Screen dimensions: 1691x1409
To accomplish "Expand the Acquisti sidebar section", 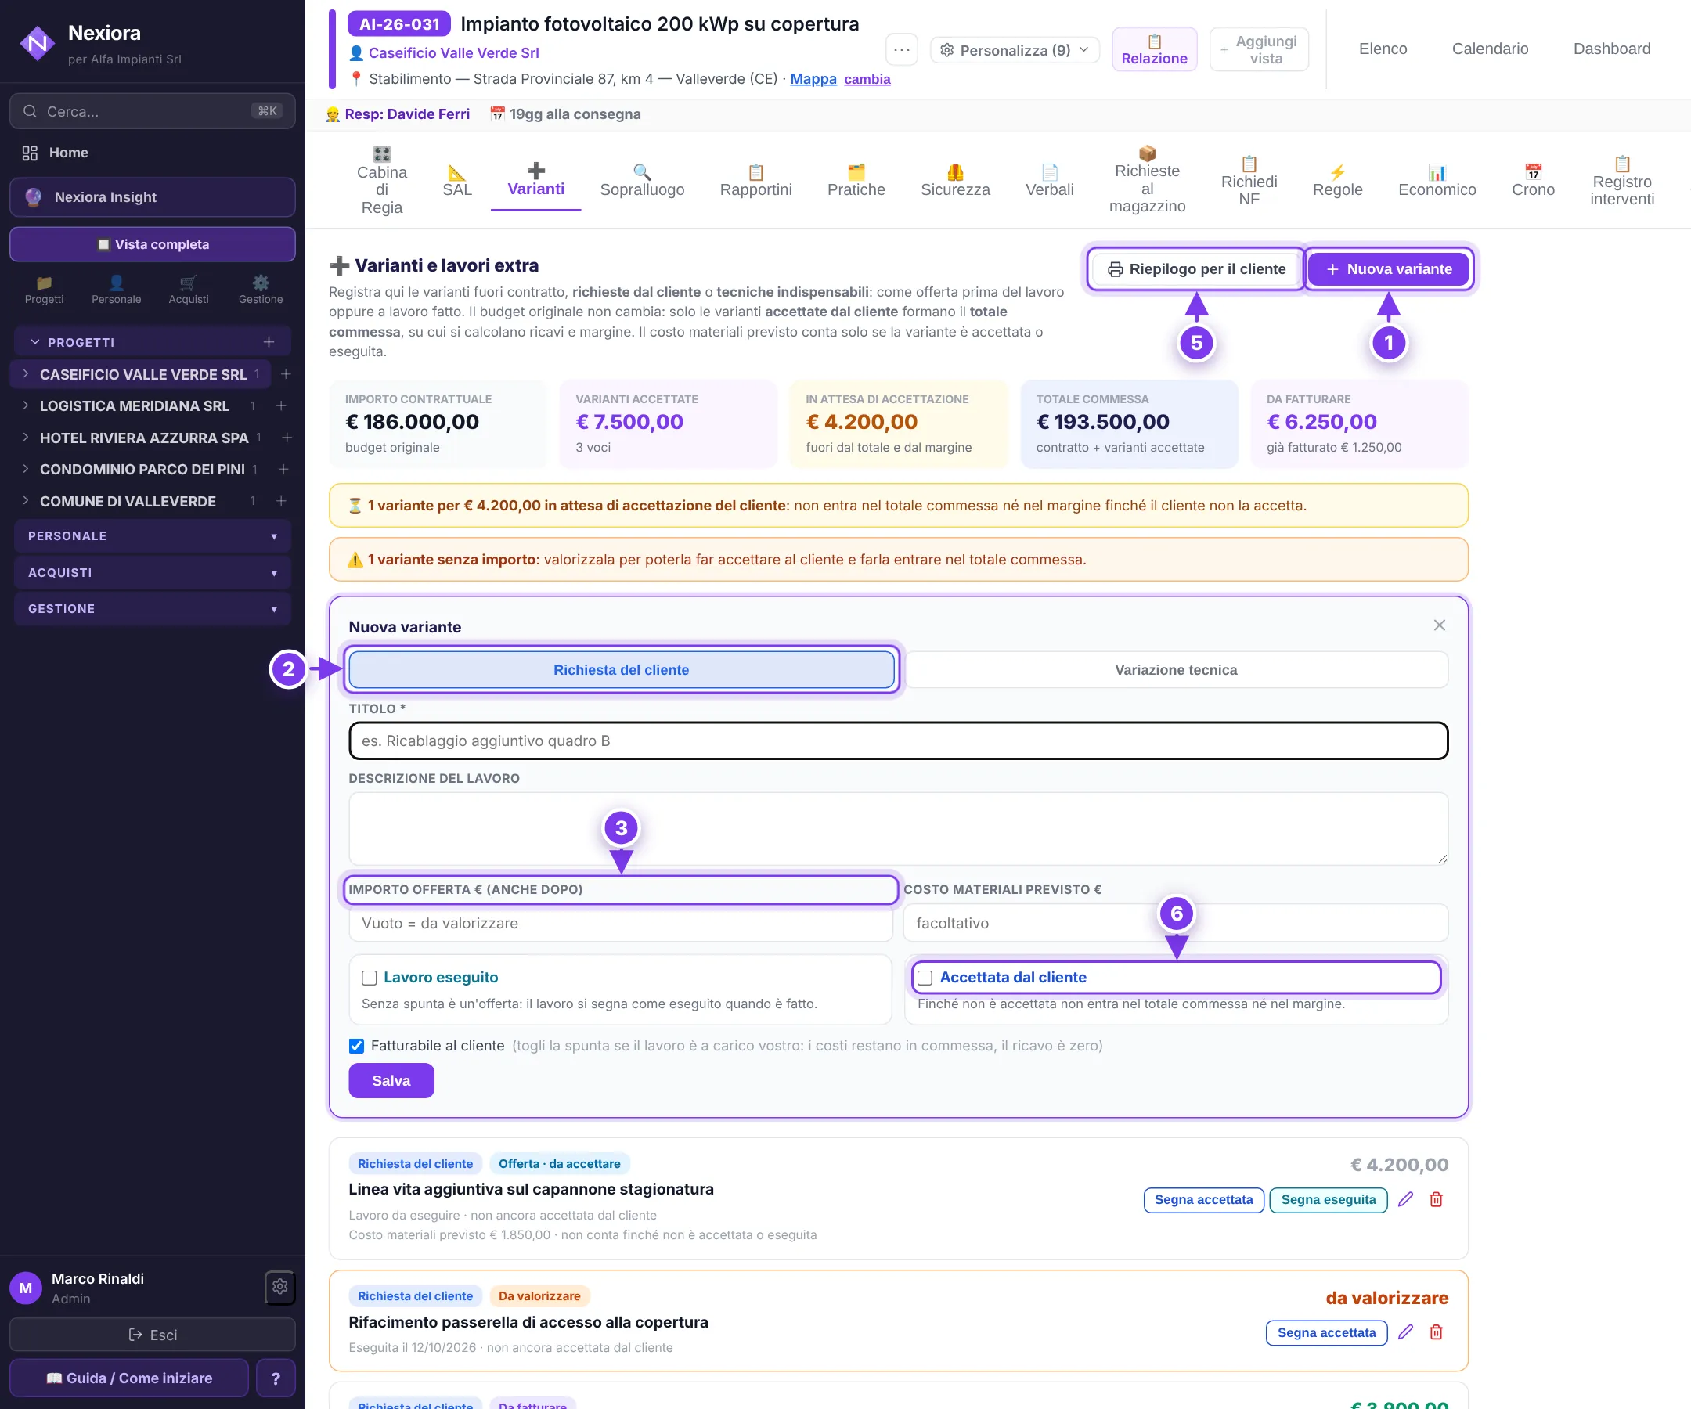I will [x=151, y=572].
